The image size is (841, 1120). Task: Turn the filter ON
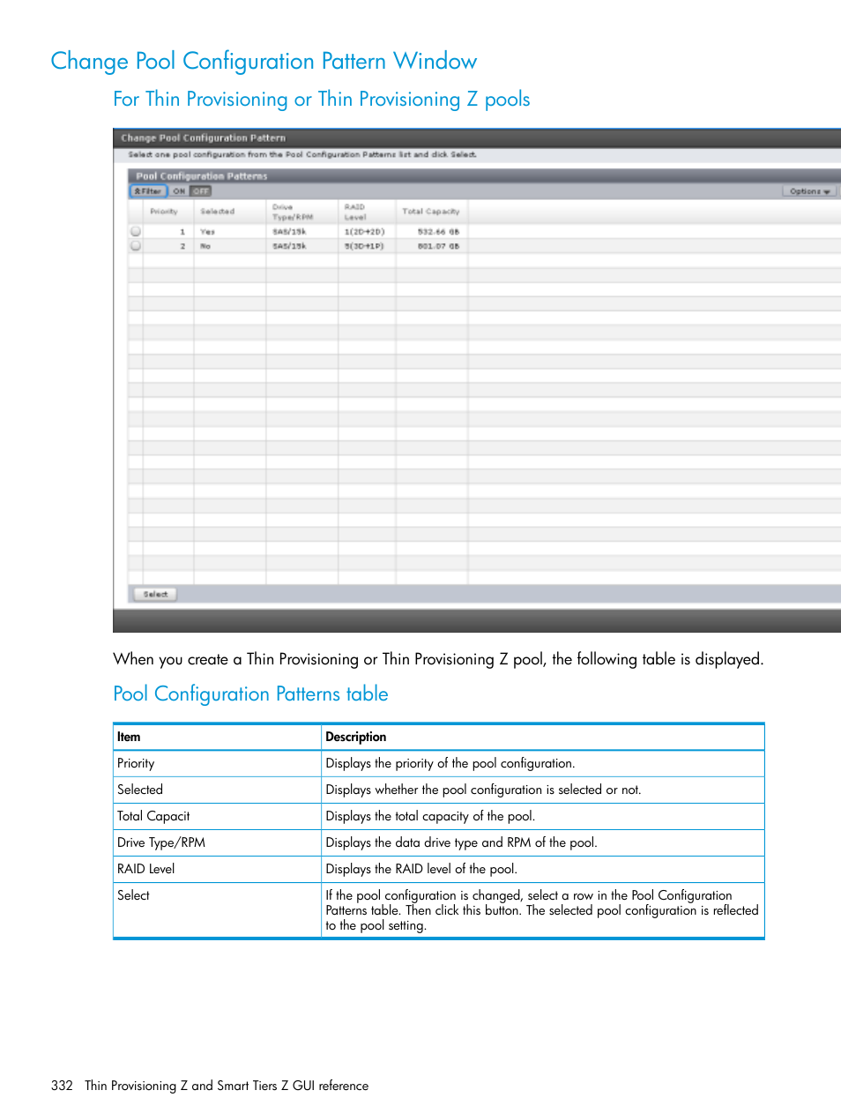(x=179, y=191)
